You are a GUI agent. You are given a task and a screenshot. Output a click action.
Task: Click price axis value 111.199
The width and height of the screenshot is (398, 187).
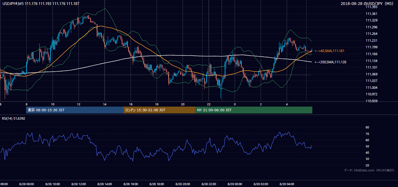371,47
